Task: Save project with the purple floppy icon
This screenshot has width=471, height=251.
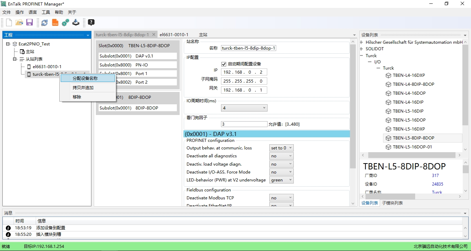Action: pos(29,23)
